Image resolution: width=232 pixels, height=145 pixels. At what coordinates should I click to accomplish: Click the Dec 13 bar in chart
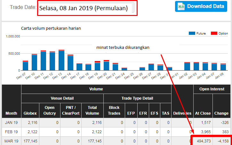(61, 60)
